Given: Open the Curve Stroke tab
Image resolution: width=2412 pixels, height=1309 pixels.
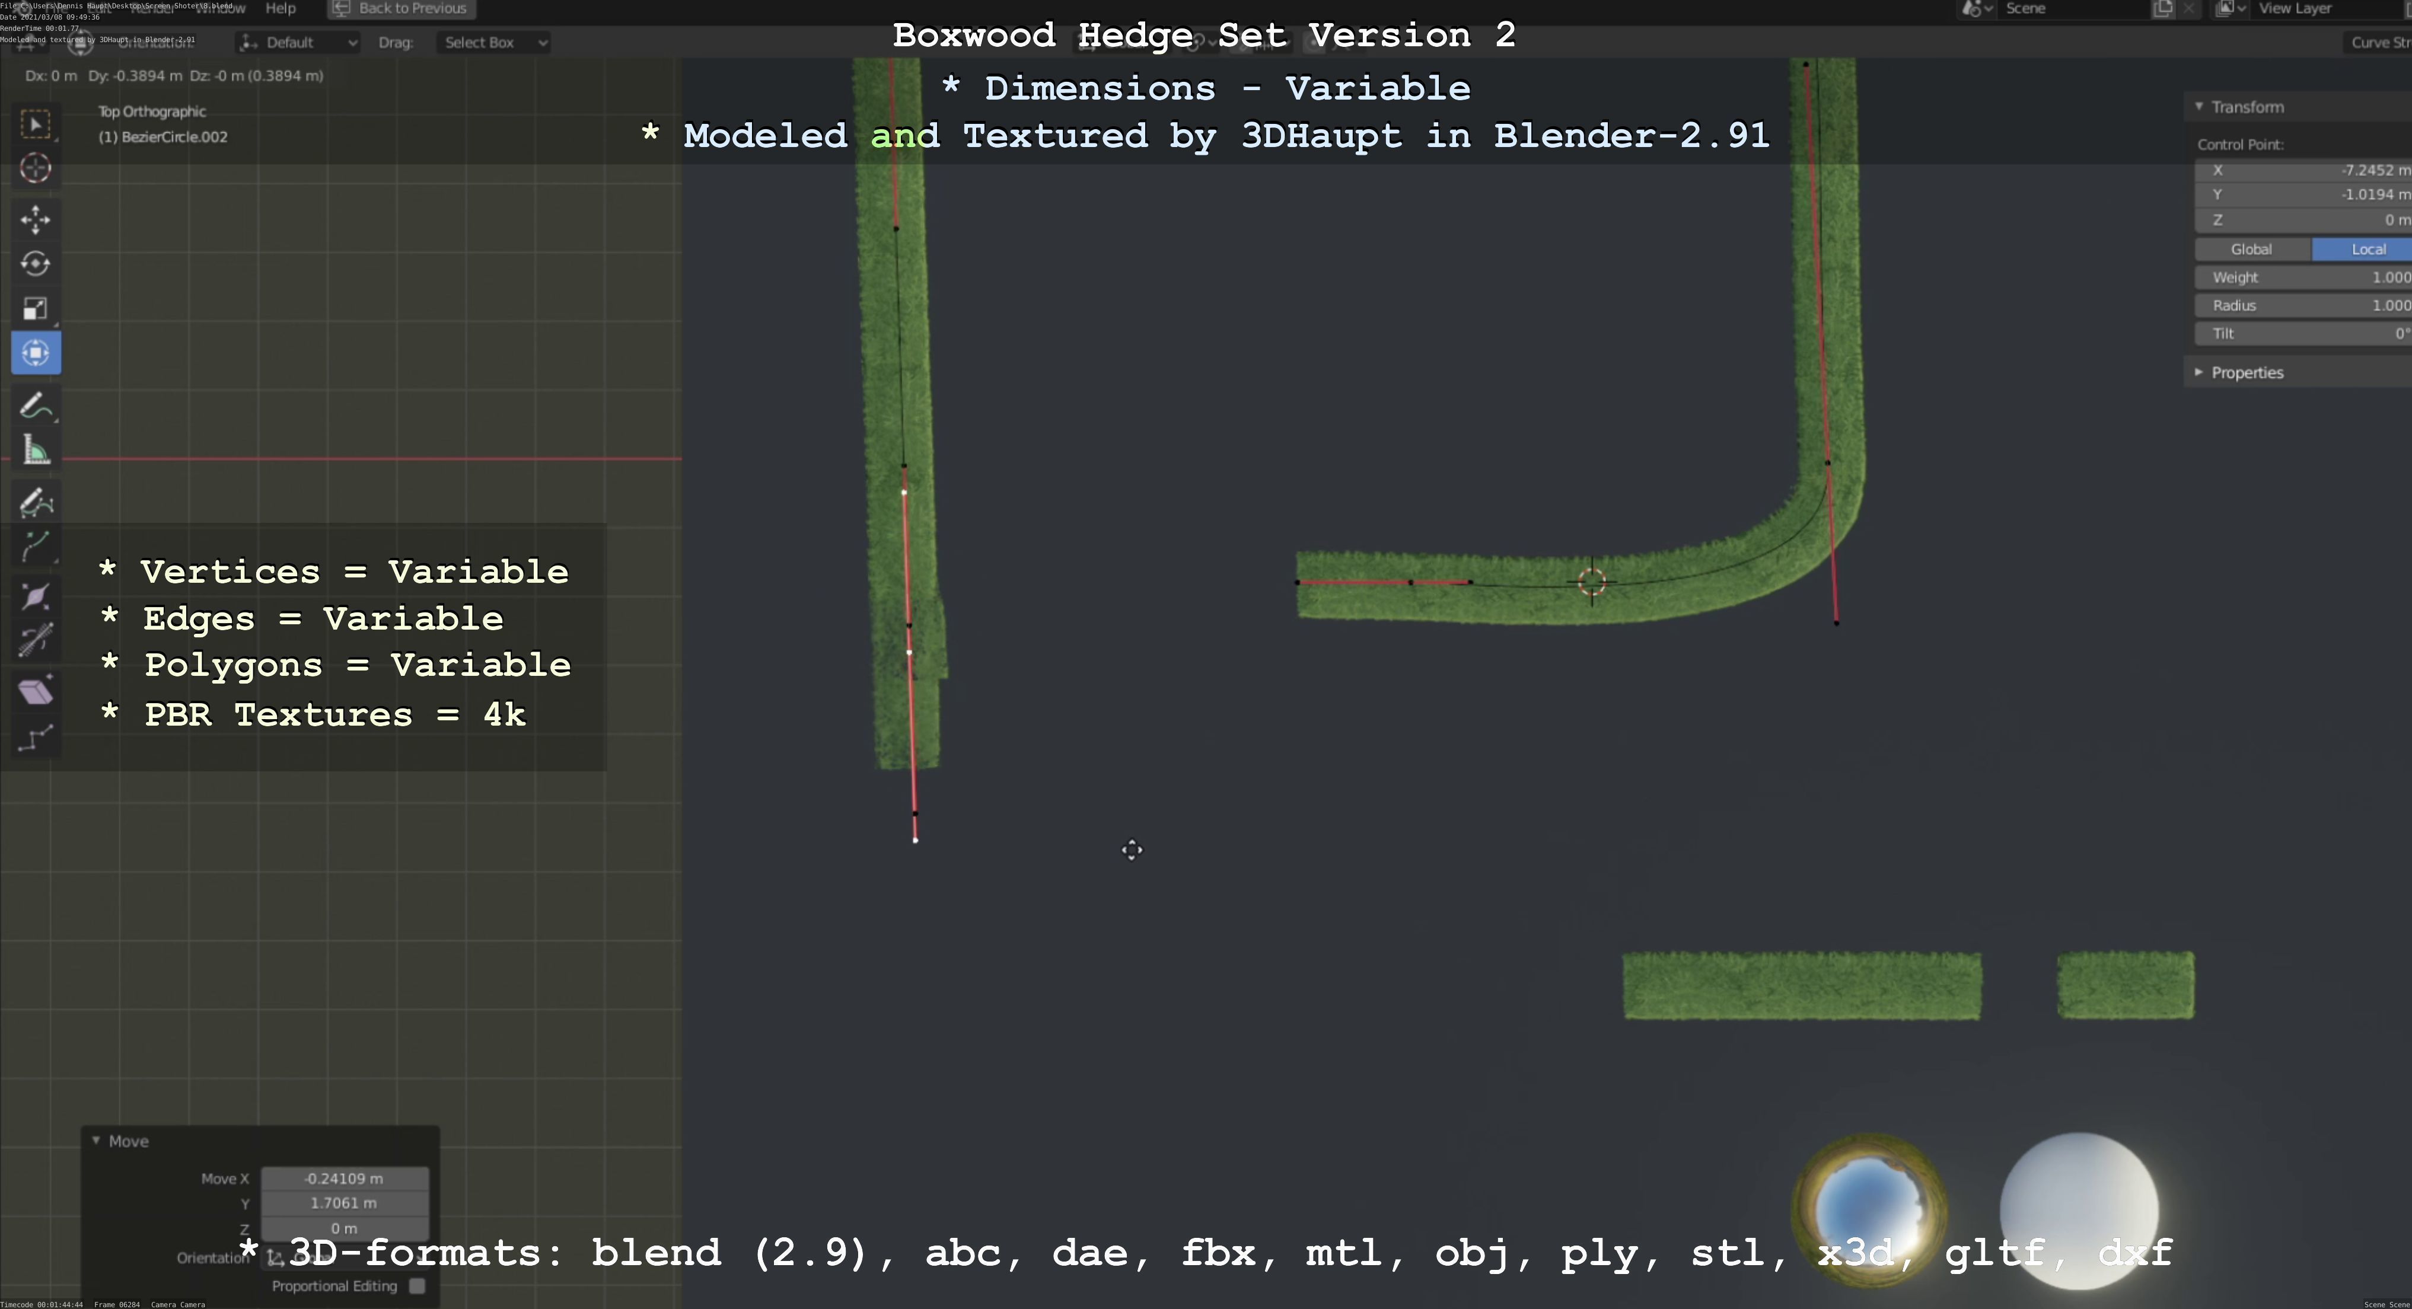Looking at the screenshot, I should [2378, 42].
